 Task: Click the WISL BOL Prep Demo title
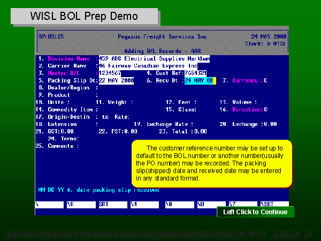[84, 16]
